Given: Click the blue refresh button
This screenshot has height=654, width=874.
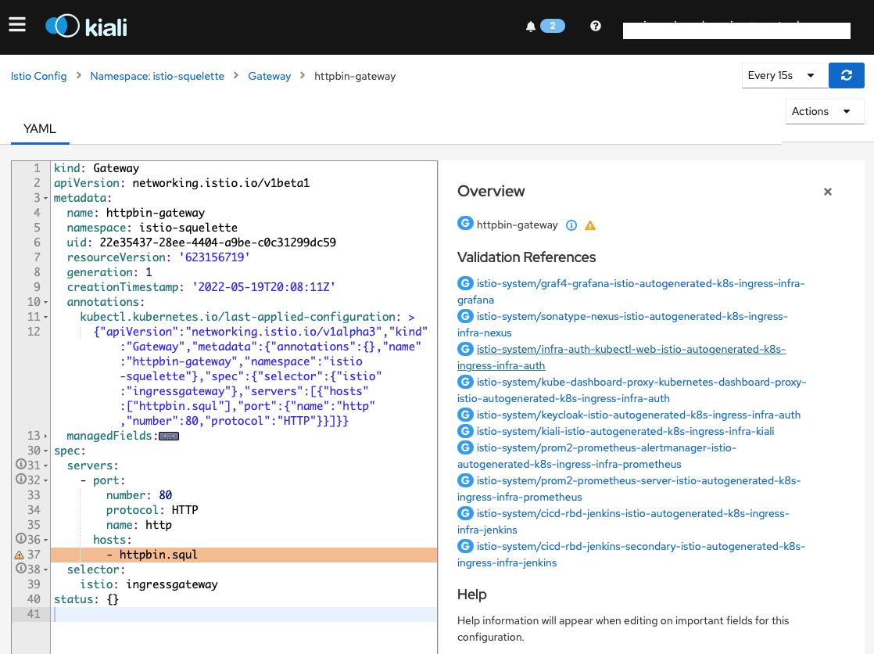Looking at the screenshot, I should coord(846,75).
